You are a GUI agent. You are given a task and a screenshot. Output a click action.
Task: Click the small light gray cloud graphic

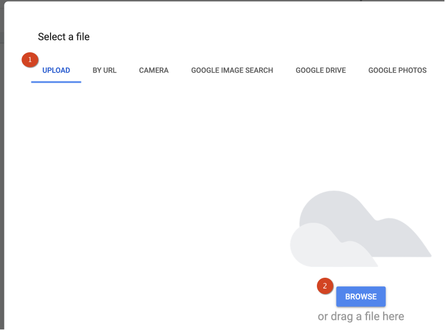click(320, 247)
